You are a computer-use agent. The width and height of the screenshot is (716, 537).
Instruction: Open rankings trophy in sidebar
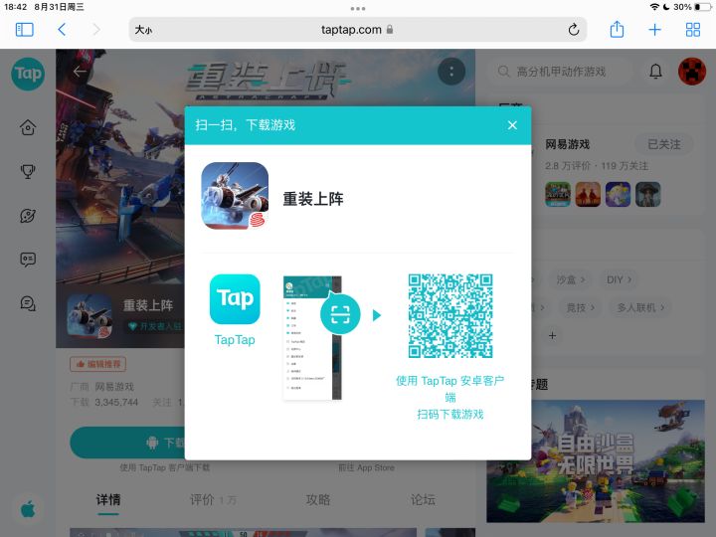coord(28,171)
